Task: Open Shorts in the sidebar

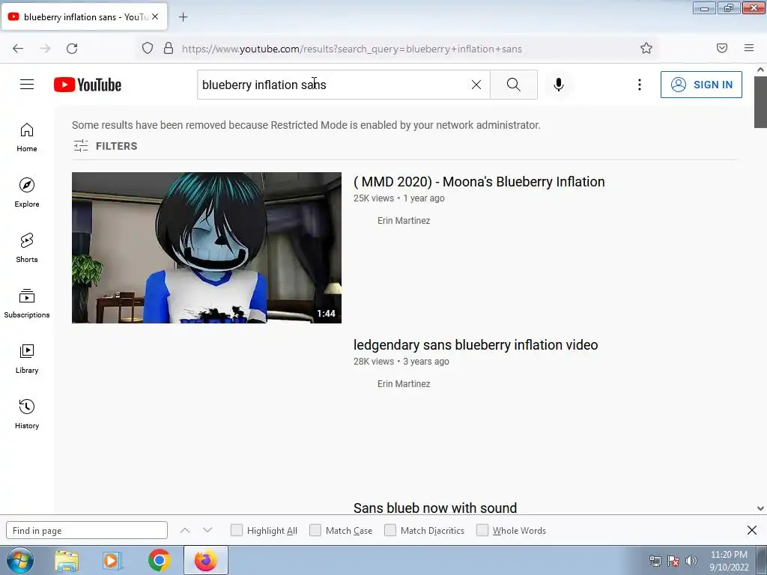Action: (27, 248)
